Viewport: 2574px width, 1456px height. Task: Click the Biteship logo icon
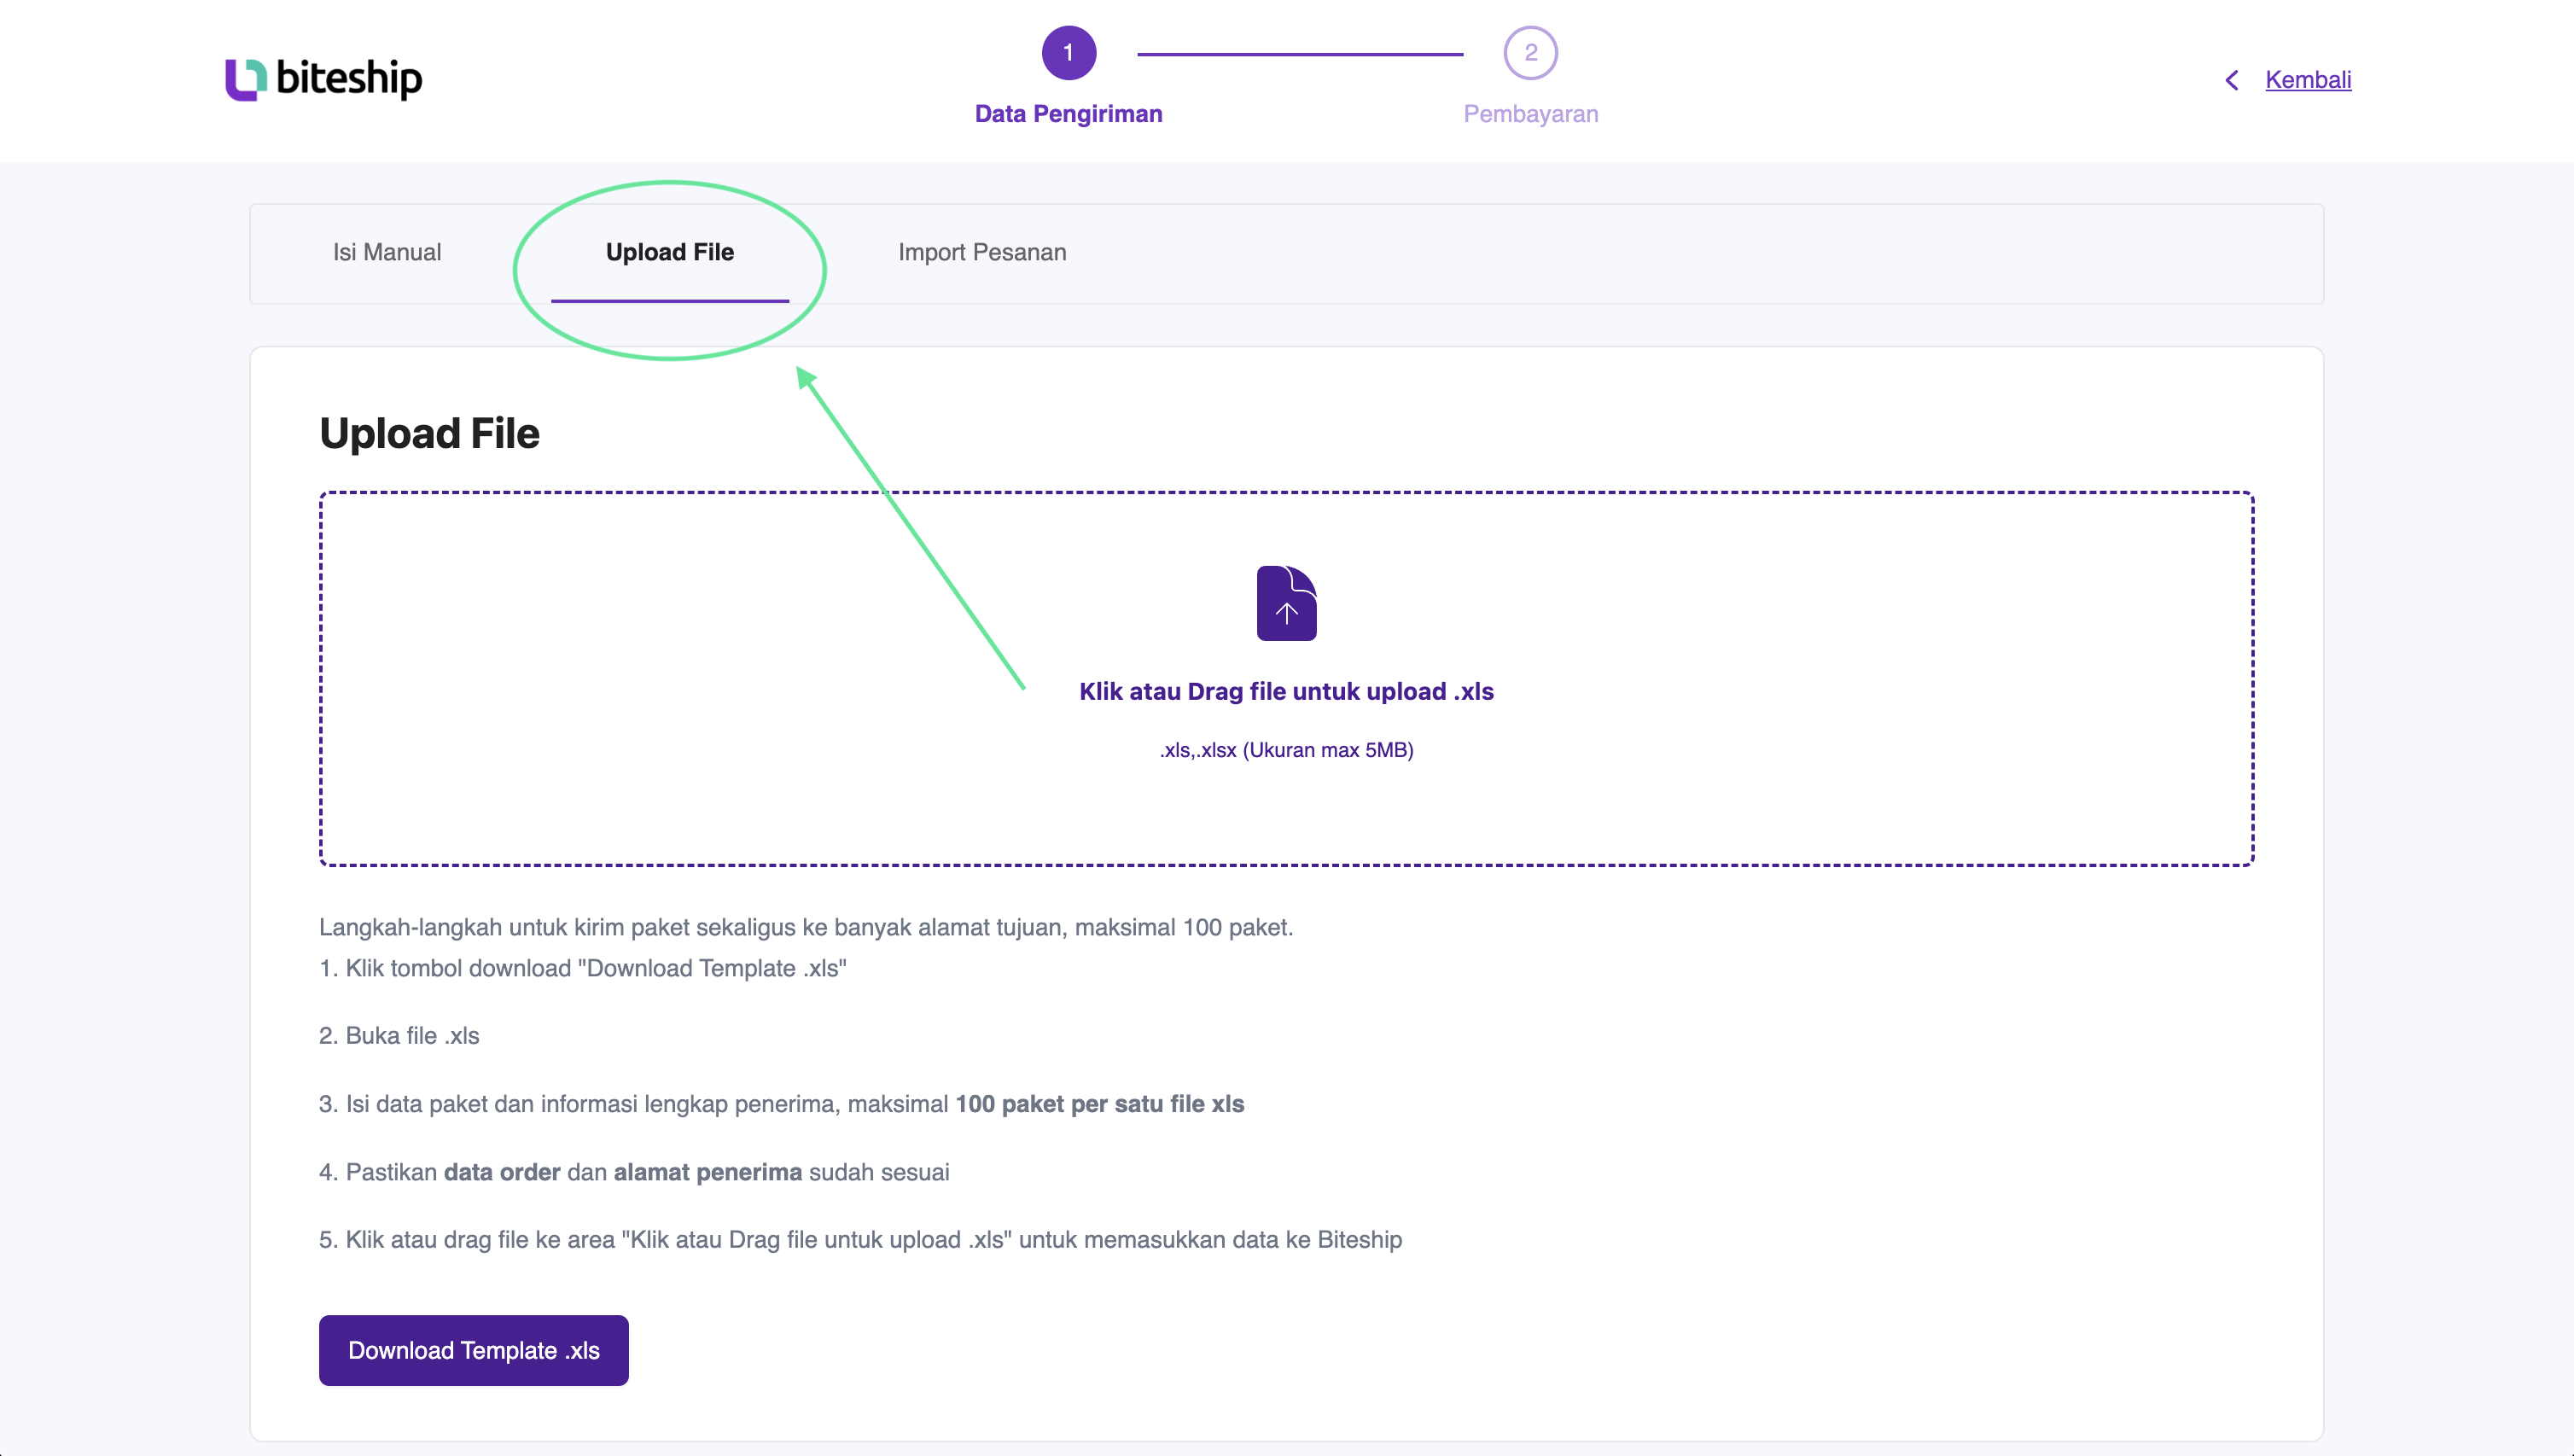click(246, 79)
